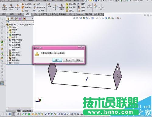Screen dimensions: 152x117
Task: Click the Cancel (取消) button in dialog
Action: (x=78, y=60)
